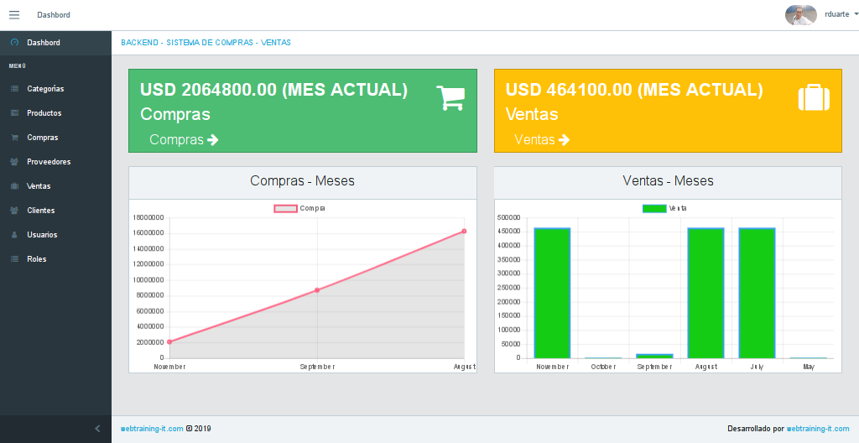This screenshot has height=443, width=859.
Task: Click the August green bar in Ventas chart
Action: [705, 293]
